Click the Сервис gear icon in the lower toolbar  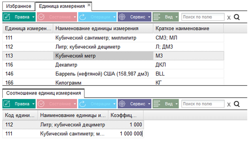tap(122, 104)
